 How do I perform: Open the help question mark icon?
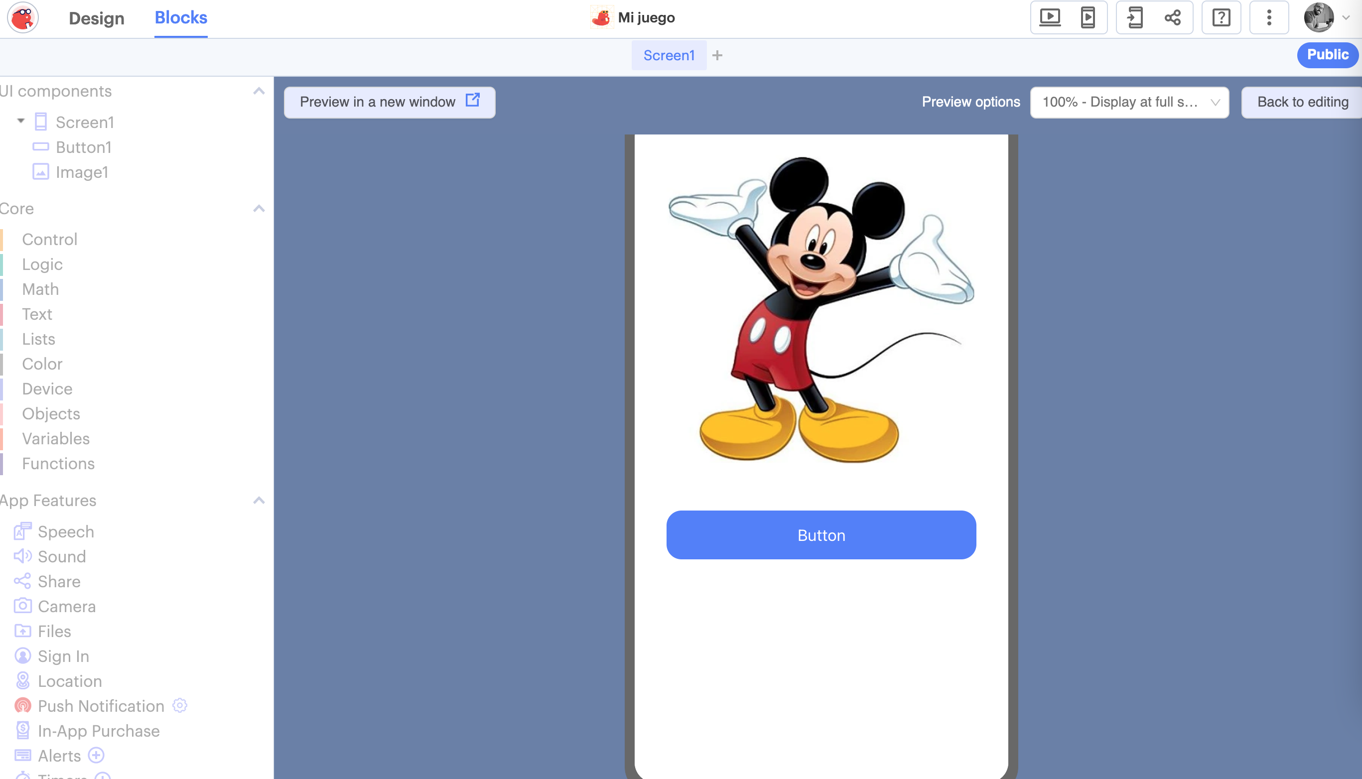(x=1221, y=17)
